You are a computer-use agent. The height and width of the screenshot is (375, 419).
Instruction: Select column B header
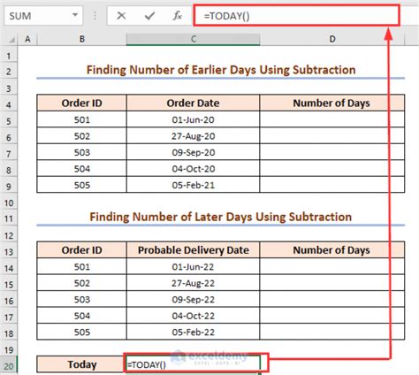tap(82, 39)
